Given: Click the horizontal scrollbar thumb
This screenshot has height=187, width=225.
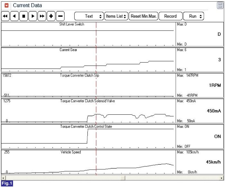Looking at the screenshot, I should [123, 178].
